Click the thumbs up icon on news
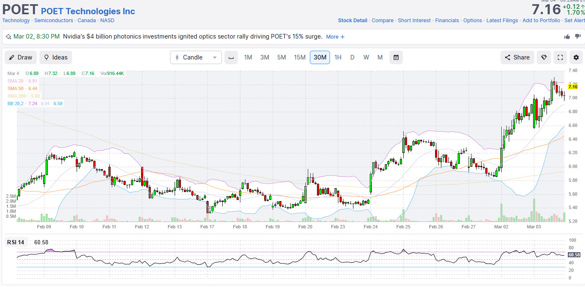The height and width of the screenshot is (287, 585). (x=567, y=36)
